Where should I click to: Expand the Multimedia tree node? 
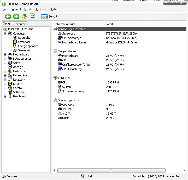click(x=5, y=71)
